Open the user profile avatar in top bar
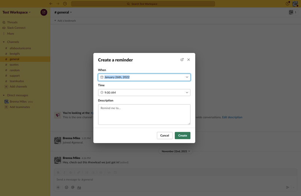301x196 pixels. tap(295, 4)
